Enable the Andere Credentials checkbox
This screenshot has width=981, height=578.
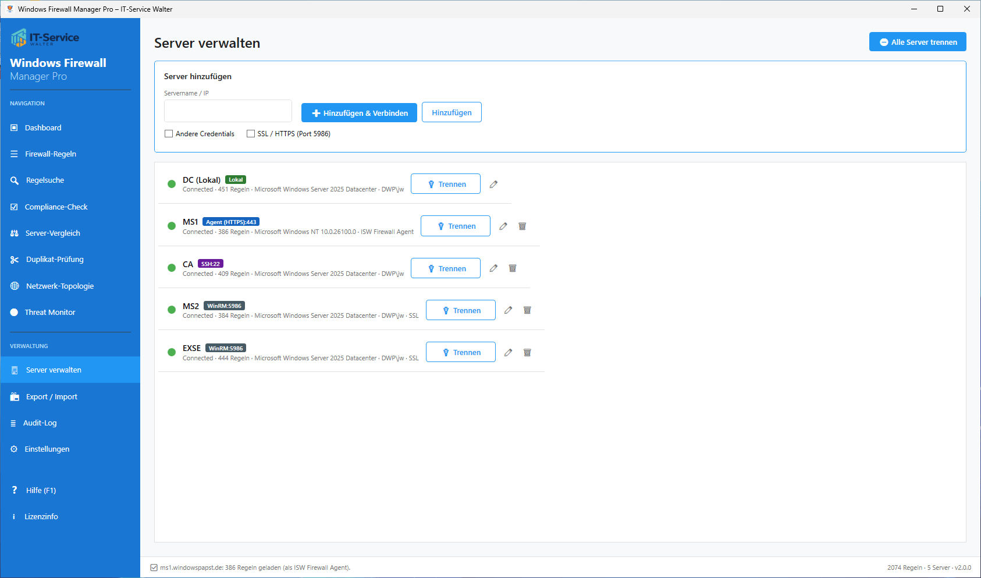169,133
